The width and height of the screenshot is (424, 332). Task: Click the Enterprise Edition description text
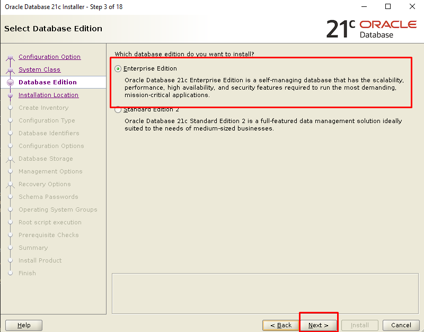pos(264,88)
